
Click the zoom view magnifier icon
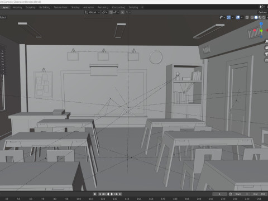[x=266, y=41]
